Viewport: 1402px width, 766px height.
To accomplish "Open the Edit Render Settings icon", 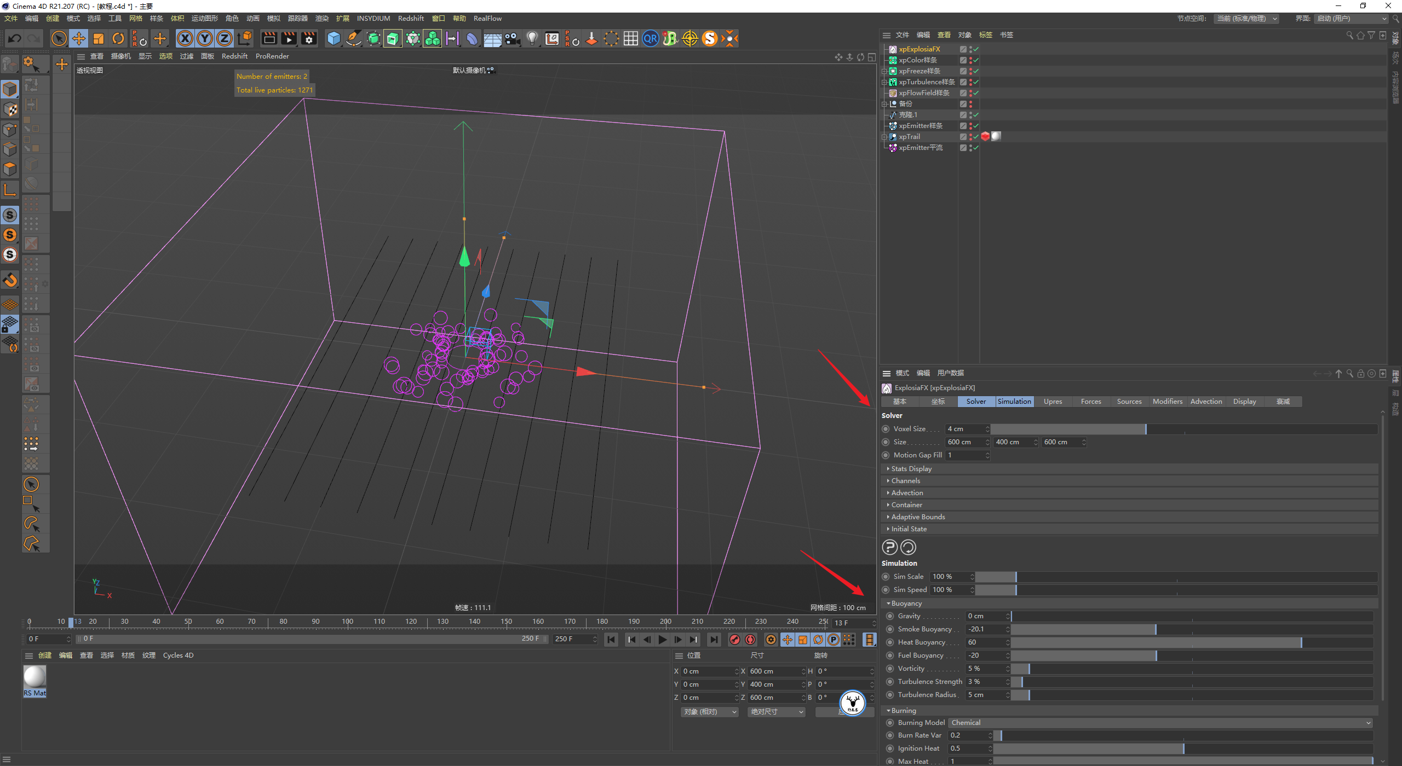I will [309, 38].
